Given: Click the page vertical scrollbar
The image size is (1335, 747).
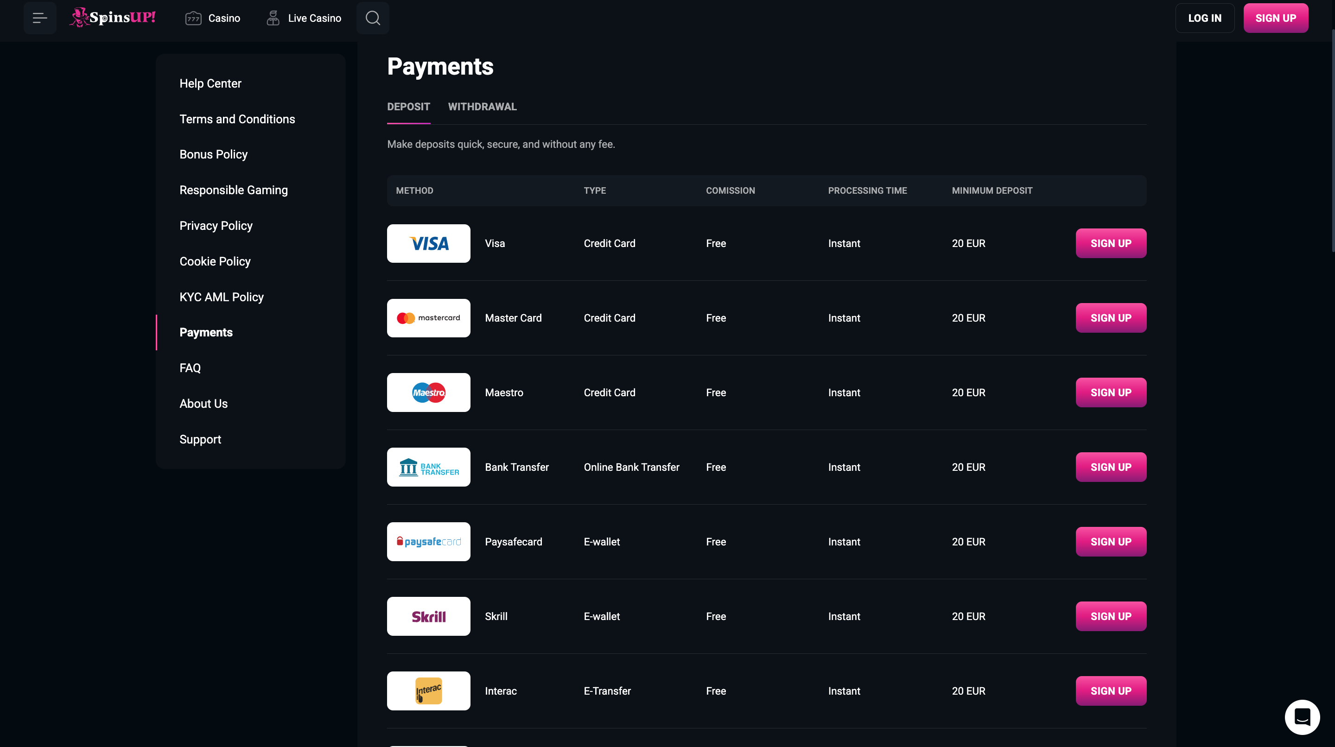Looking at the screenshot, I should tap(1332, 141).
